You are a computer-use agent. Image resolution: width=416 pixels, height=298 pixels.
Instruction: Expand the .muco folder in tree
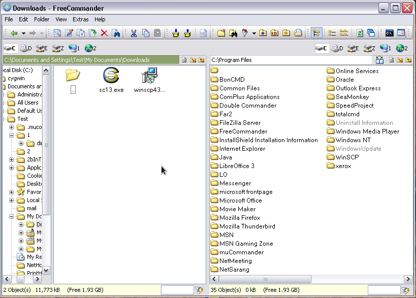click(11, 127)
